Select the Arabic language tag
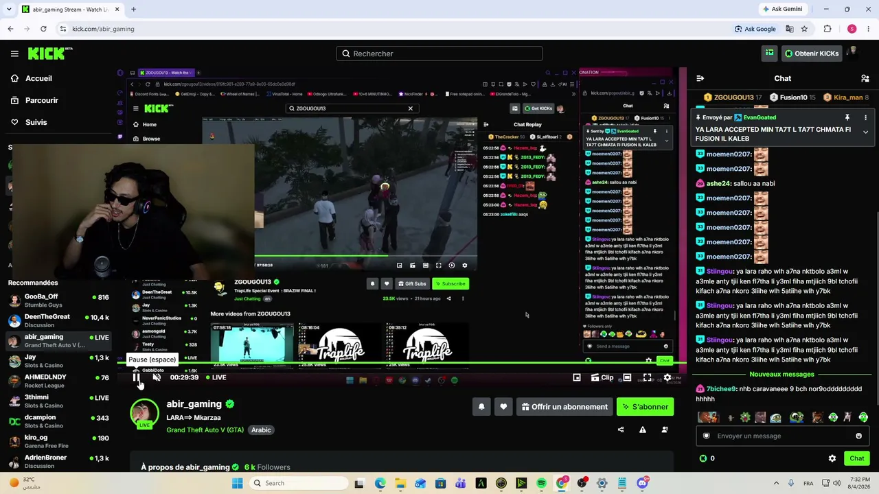The width and height of the screenshot is (879, 494). (261, 430)
